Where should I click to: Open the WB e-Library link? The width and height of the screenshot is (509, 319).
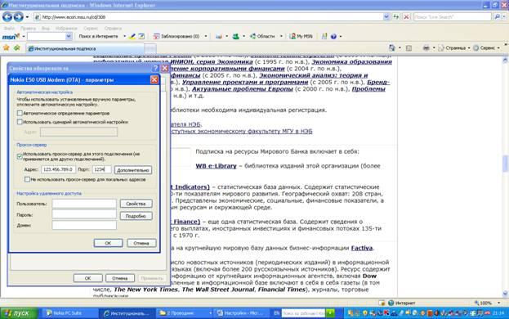coord(216,166)
